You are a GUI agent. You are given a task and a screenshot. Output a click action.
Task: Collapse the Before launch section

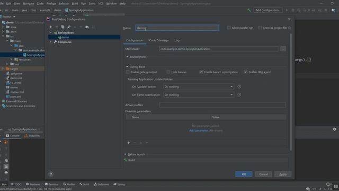125,154
